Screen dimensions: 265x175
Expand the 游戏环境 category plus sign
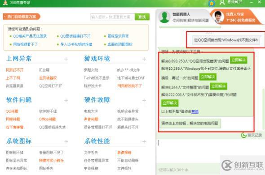144,59
